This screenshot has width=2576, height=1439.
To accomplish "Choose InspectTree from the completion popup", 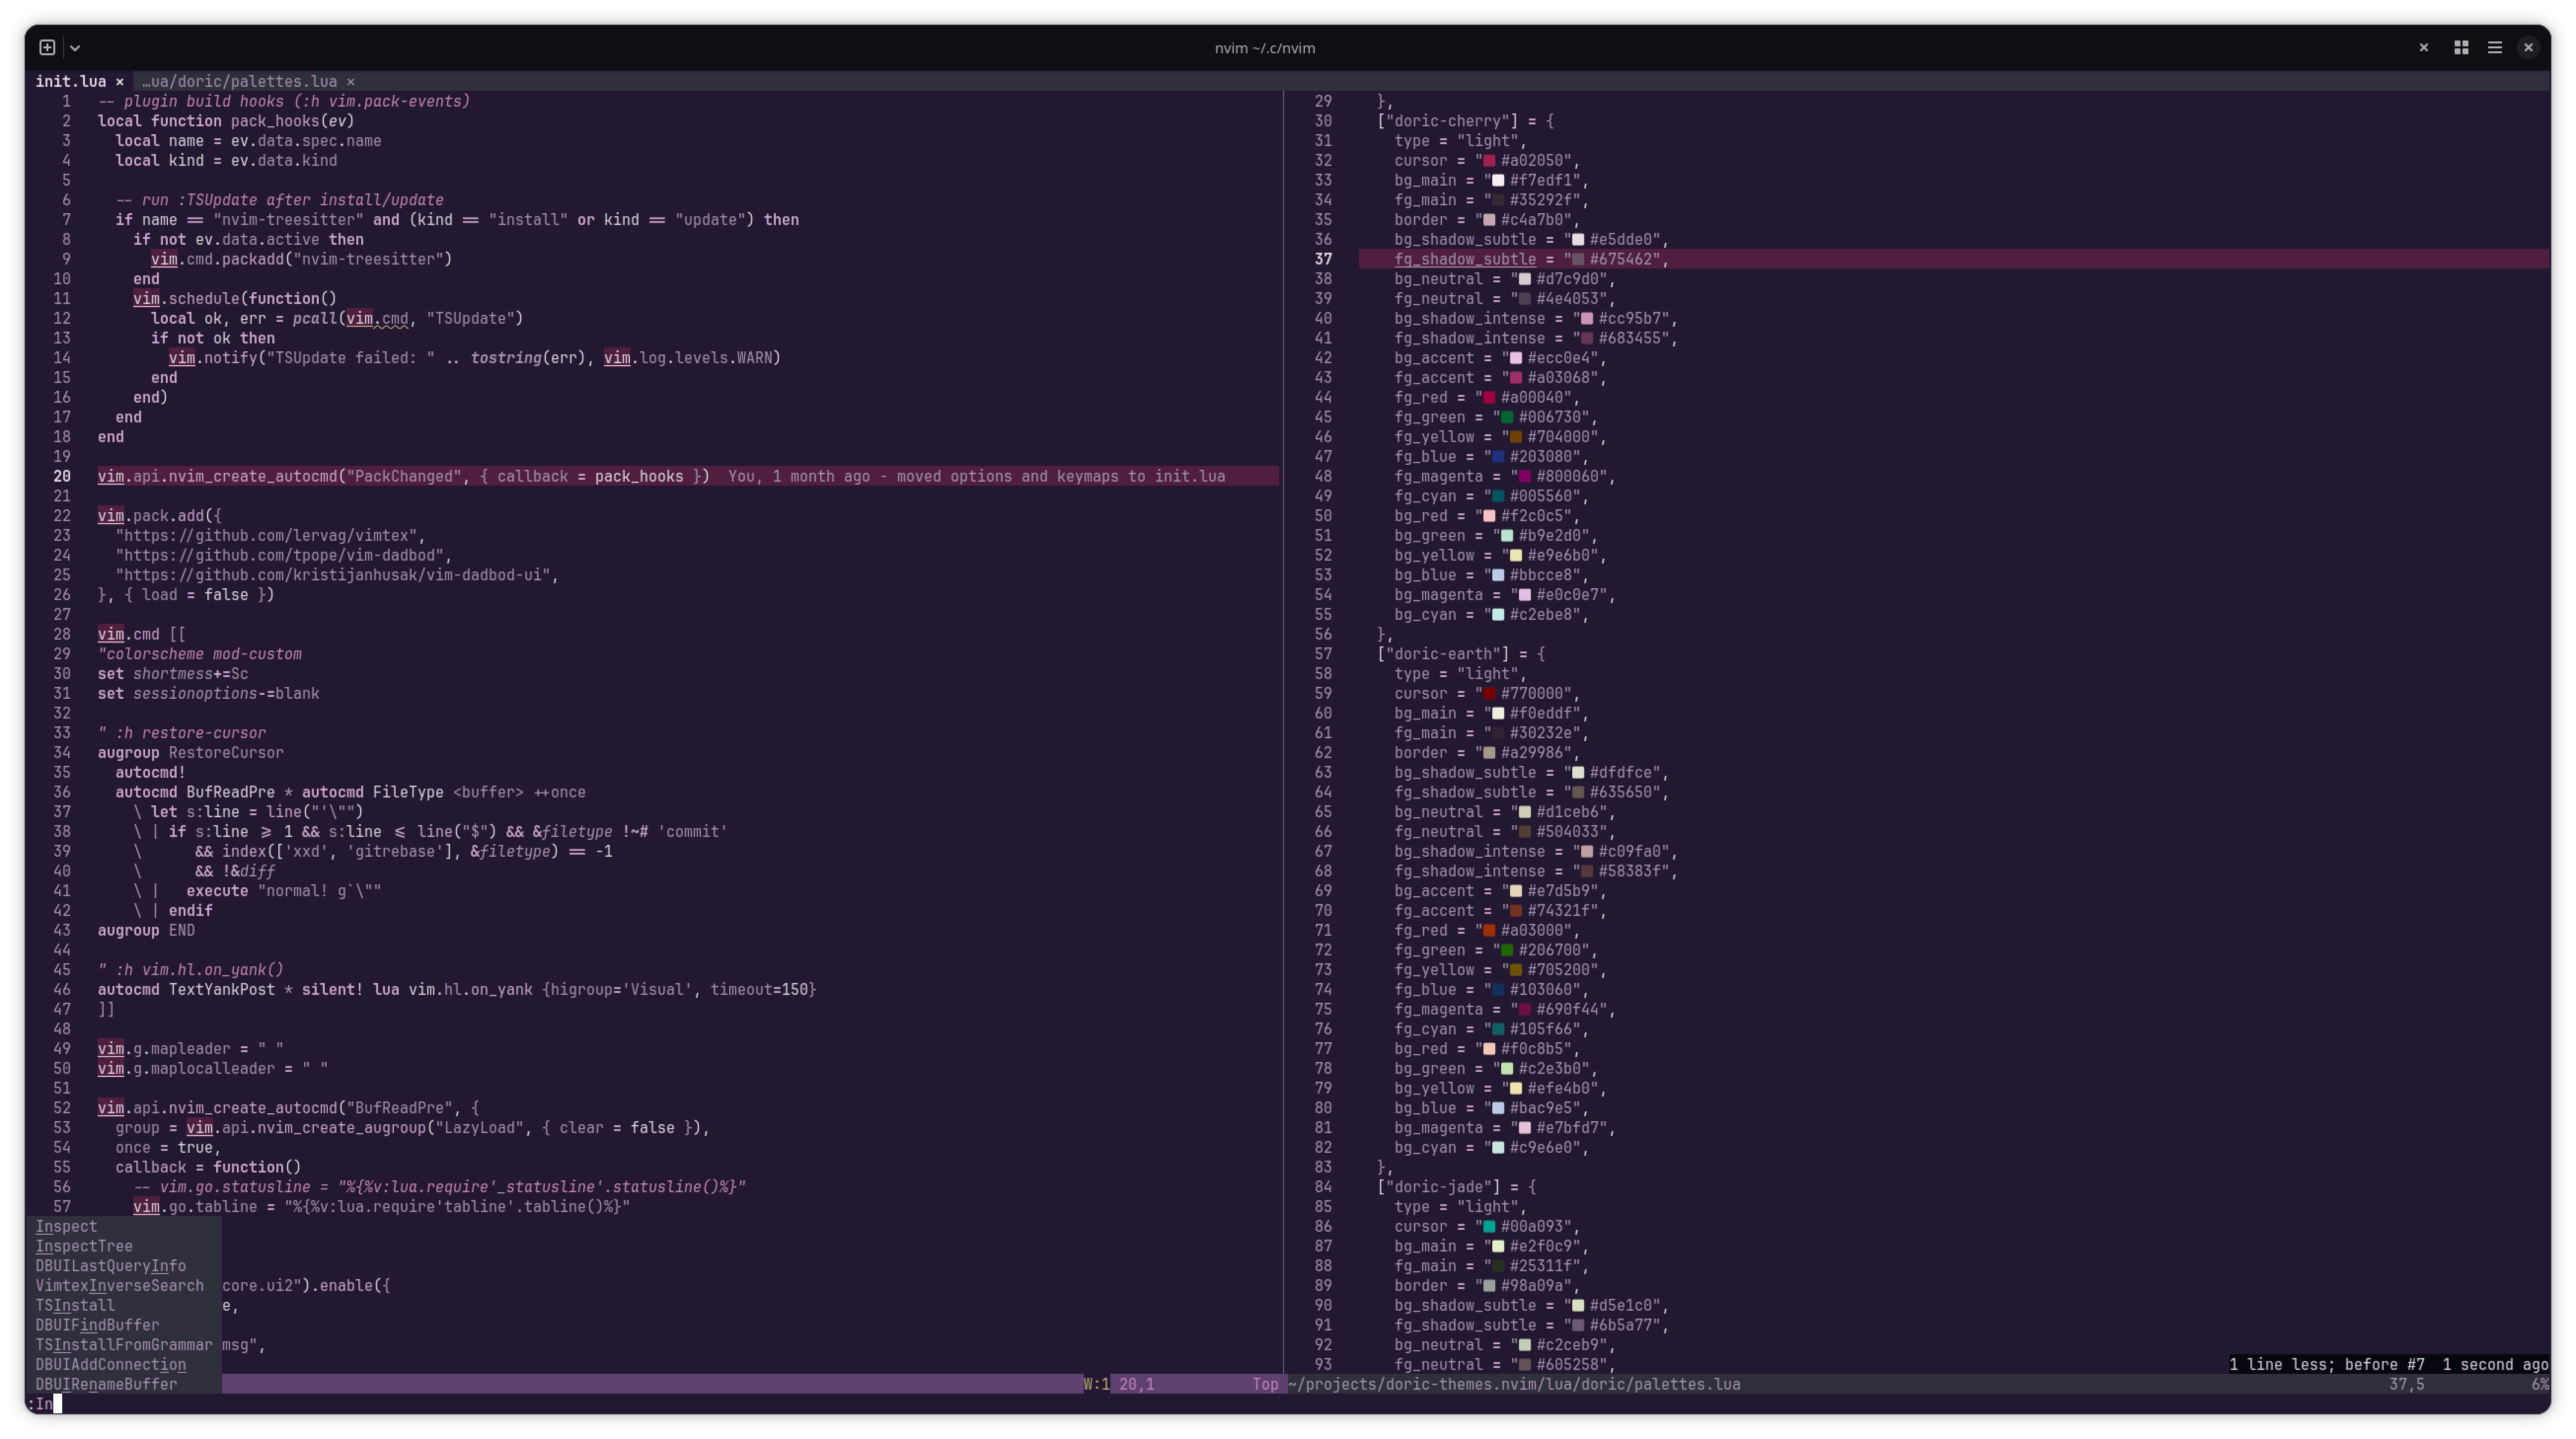I will (84, 1246).
